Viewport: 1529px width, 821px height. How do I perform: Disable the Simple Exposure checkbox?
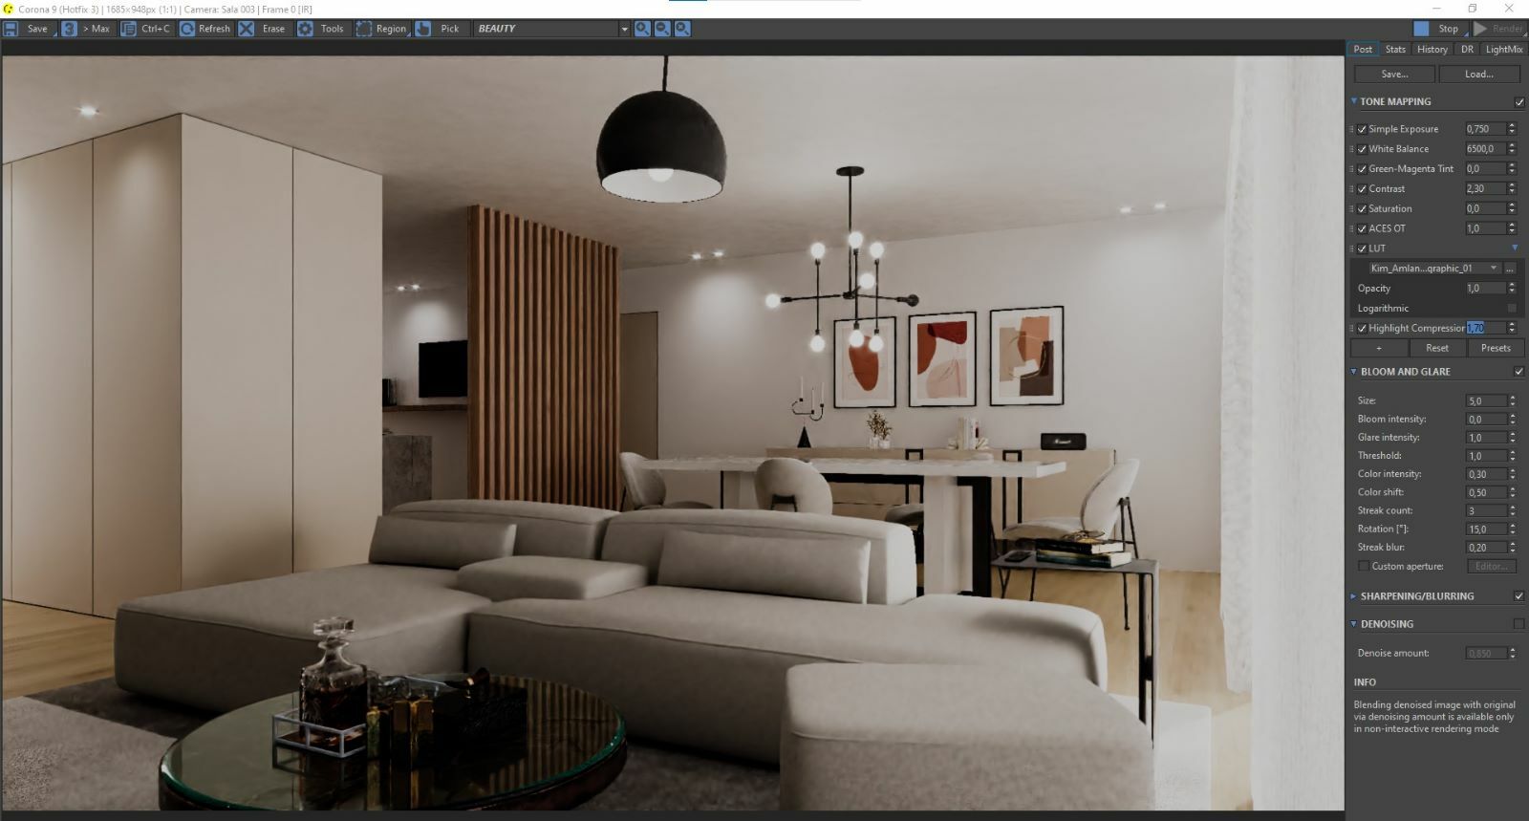1362,129
